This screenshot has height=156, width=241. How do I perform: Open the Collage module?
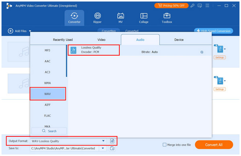144,18
